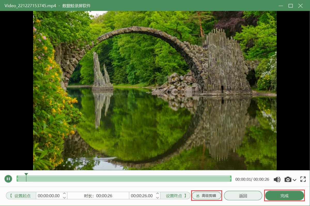Screen dimensions: 310x206
Task: Click the scissors icon on 高级剪辑
Action: point(197,195)
